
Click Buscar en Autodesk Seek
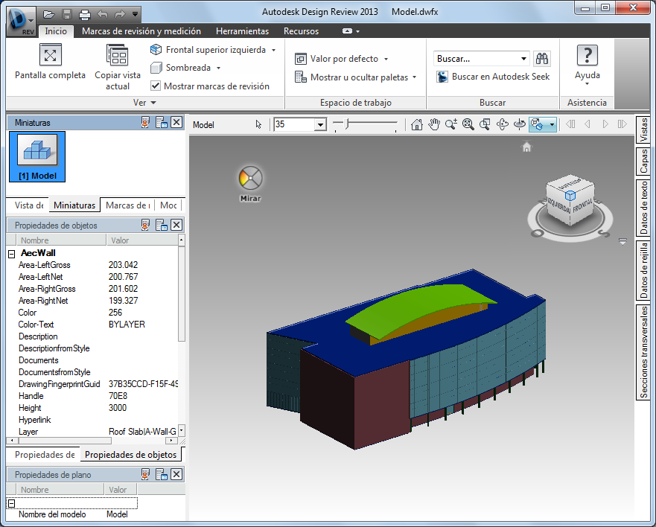click(x=493, y=77)
